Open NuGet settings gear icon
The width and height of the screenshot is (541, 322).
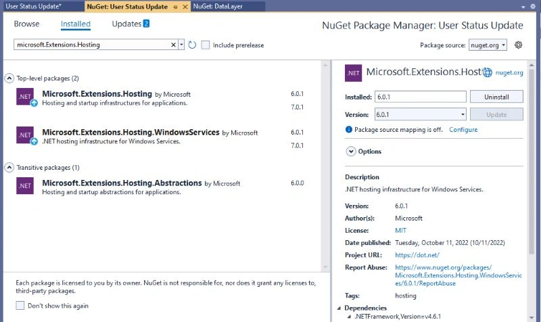coord(518,45)
